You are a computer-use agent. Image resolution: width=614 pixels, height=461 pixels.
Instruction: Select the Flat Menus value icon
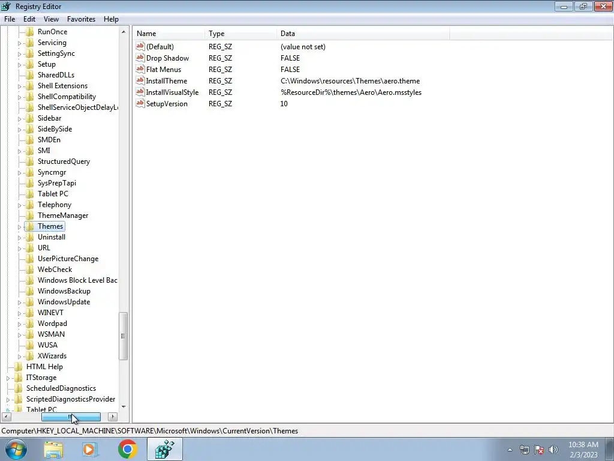[x=140, y=69]
